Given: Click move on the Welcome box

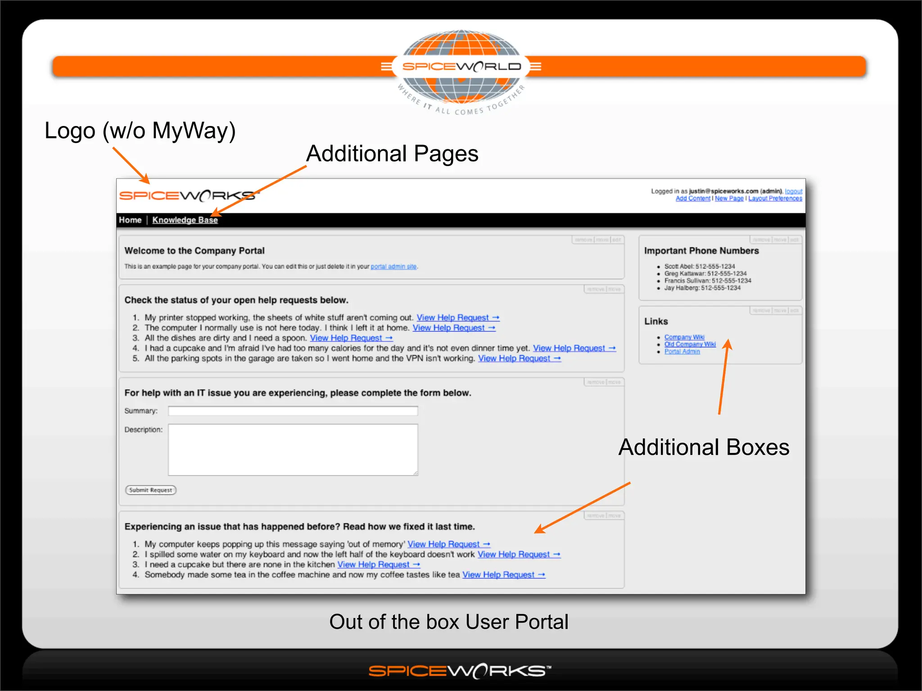Looking at the screenshot, I should 602,240.
